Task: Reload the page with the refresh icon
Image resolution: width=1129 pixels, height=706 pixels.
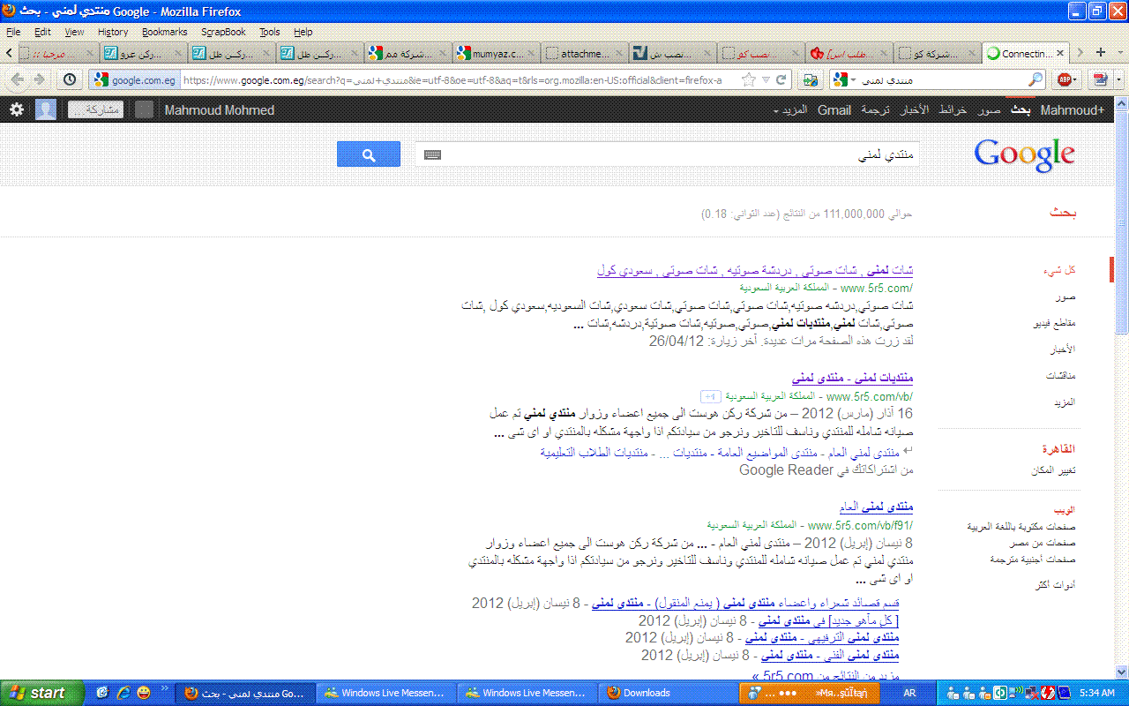Action: (x=781, y=79)
